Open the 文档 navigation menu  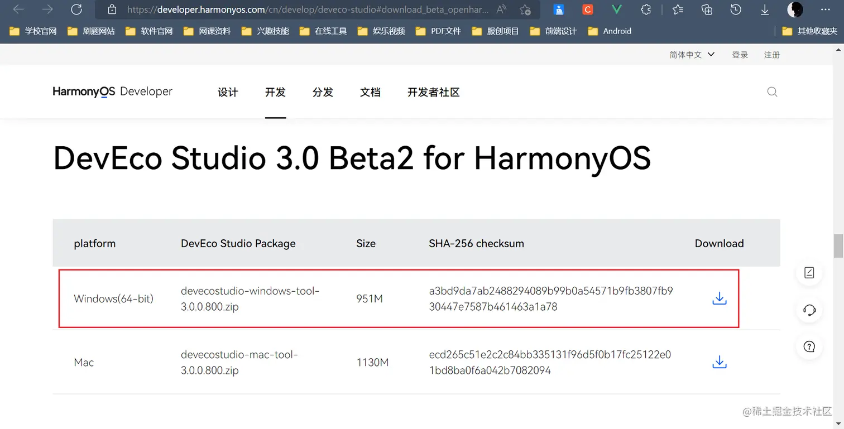click(370, 93)
